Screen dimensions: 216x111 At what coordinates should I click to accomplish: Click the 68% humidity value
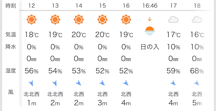(197, 71)
